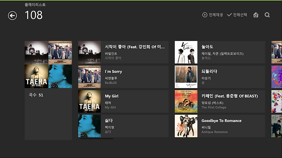Play all songs with the 전체재생 play icon
Image resolution: width=282 pixels, height=158 pixels.
pyautogui.click(x=205, y=15)
